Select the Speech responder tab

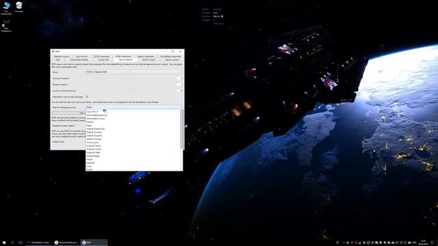tap(146, 56)
